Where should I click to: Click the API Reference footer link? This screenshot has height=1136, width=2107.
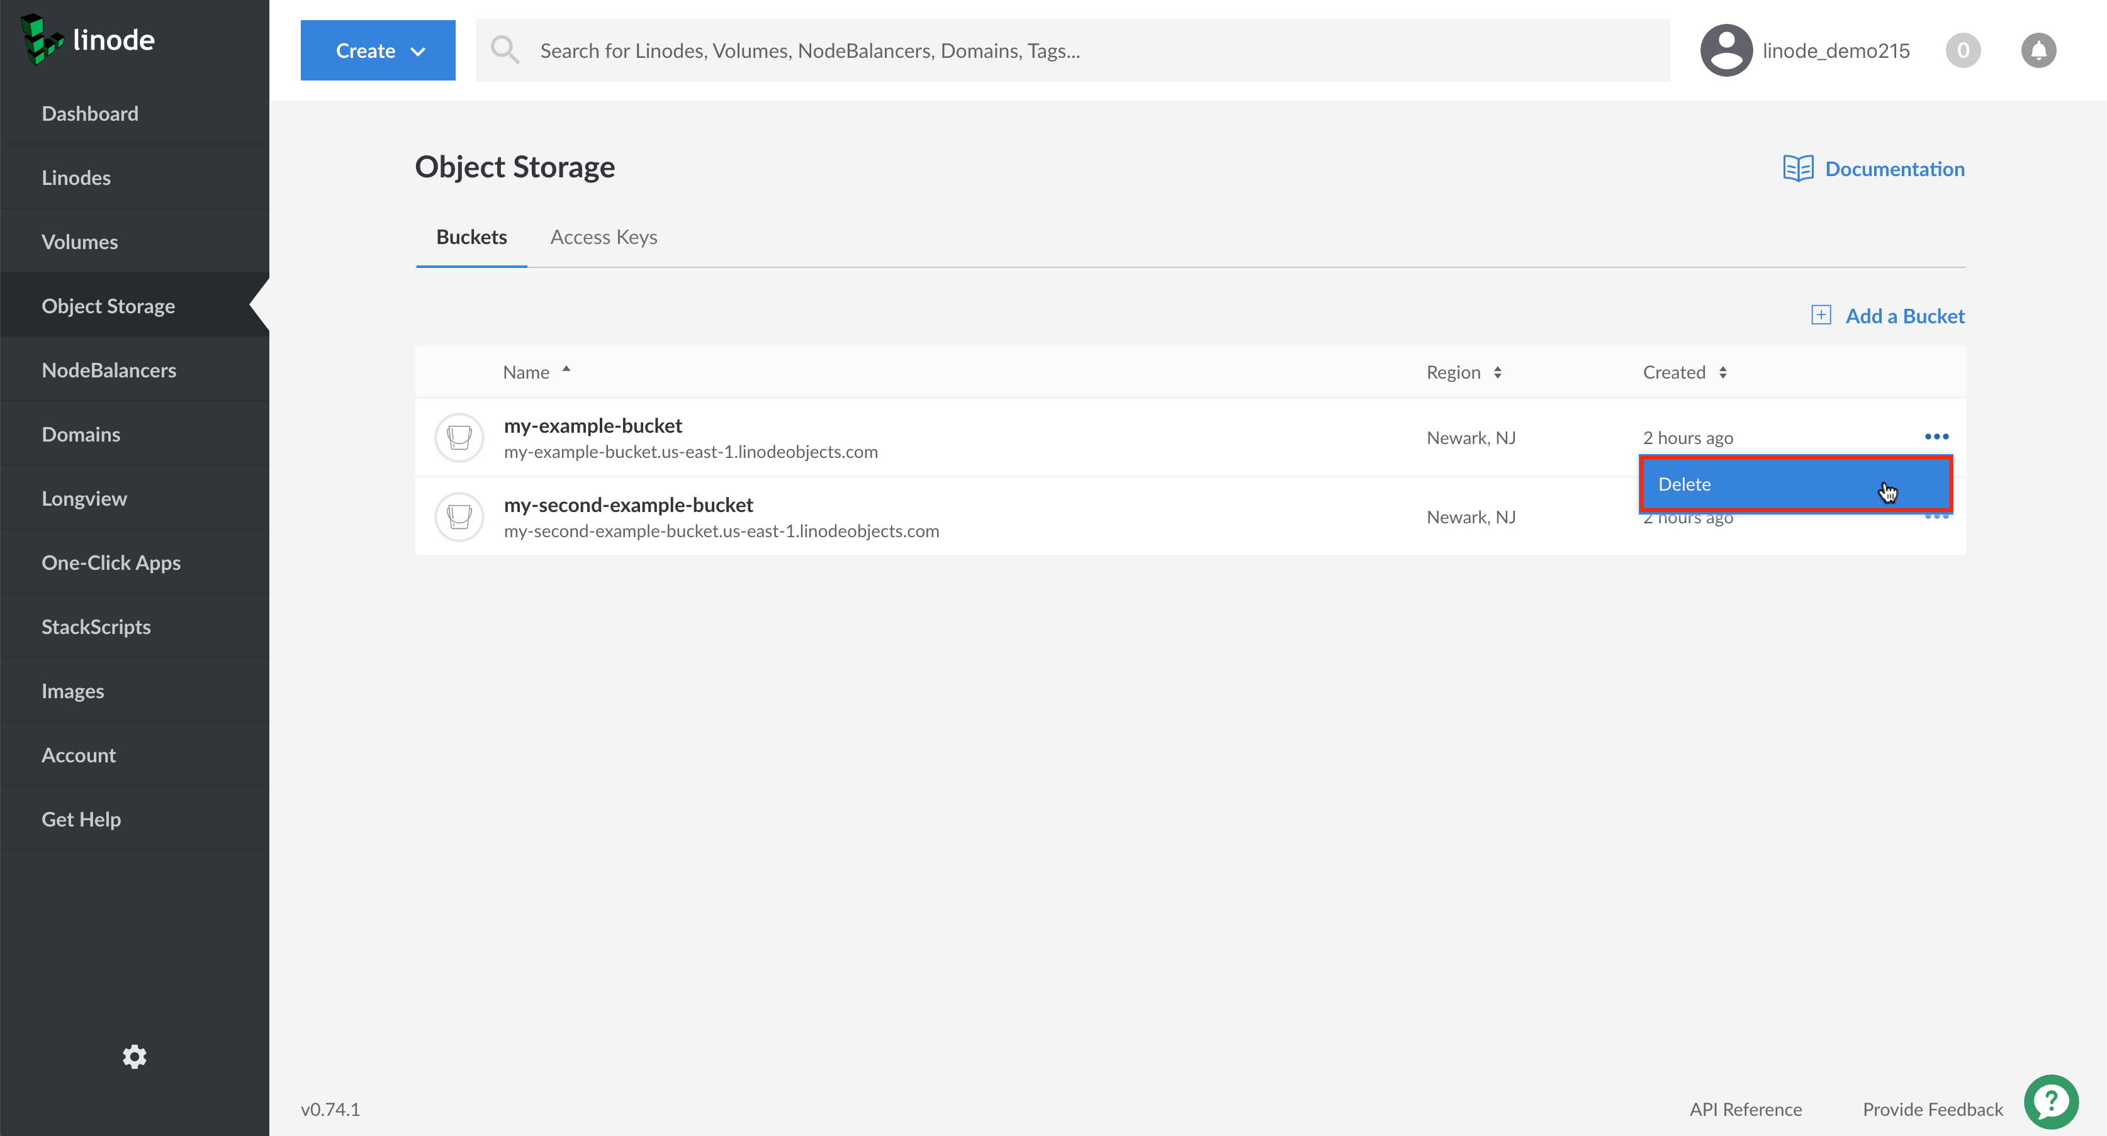[x=1746, y=1109]
